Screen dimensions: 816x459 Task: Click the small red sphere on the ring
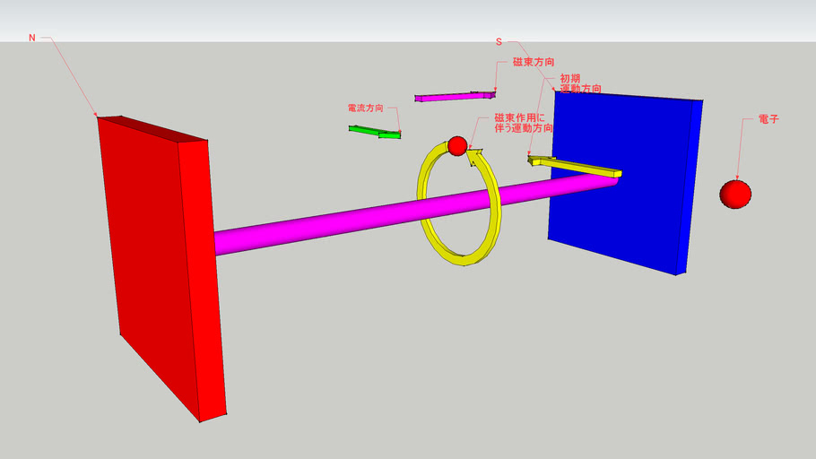pyautogui.click(x=457, y=145)
